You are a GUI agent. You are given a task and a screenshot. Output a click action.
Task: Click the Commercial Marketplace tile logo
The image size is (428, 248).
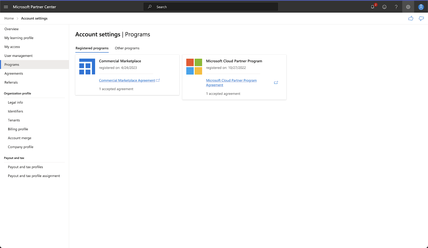pos(87,66)
